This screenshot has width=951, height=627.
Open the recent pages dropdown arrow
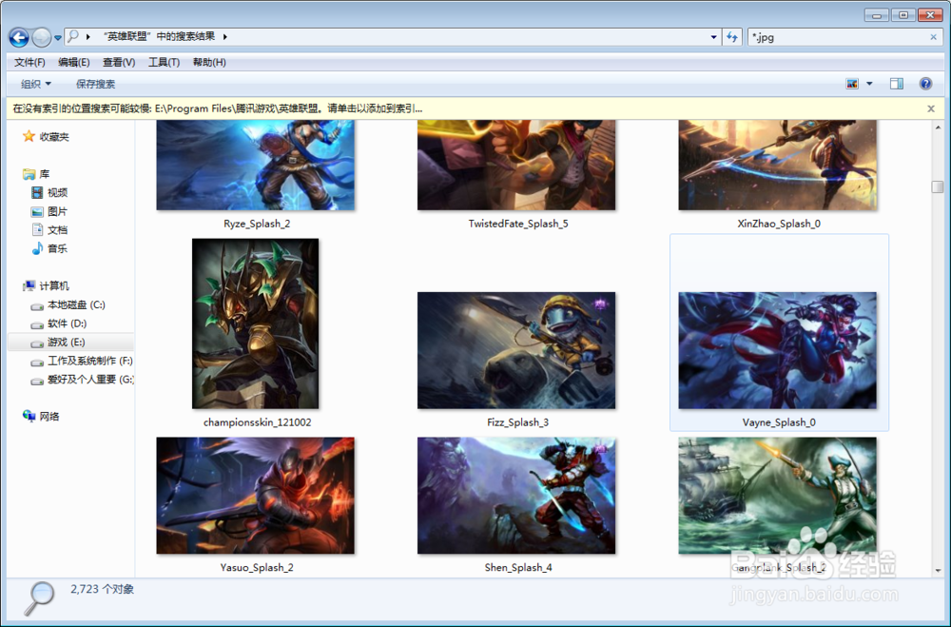(x=58, y=38)
